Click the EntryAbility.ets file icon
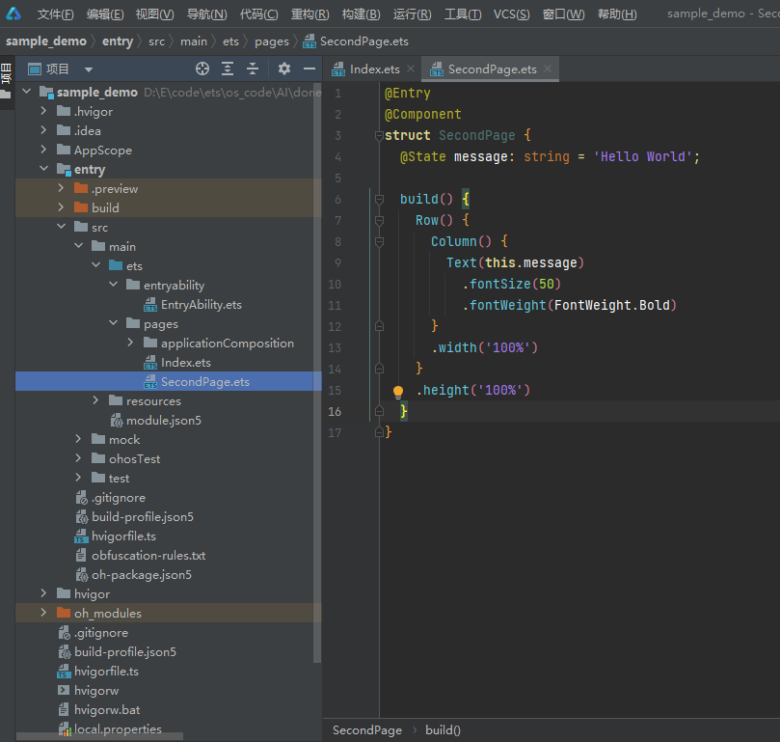The height and width of the screenshot is (742, 780). tap(150, 305)
